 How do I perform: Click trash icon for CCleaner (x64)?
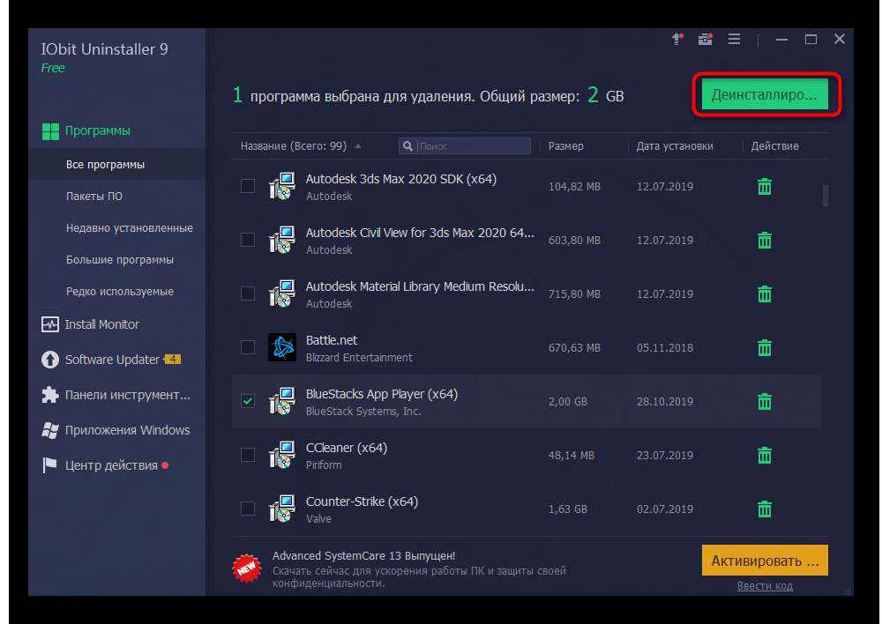(x=765, y=455)
